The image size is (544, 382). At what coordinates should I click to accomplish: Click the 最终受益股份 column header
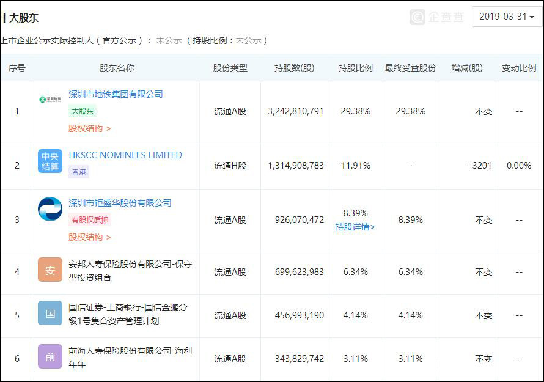(x=410, y=68)
